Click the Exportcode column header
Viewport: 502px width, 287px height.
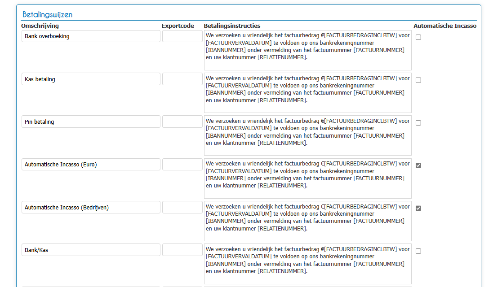pyautogui.click(x=178, y=26)
